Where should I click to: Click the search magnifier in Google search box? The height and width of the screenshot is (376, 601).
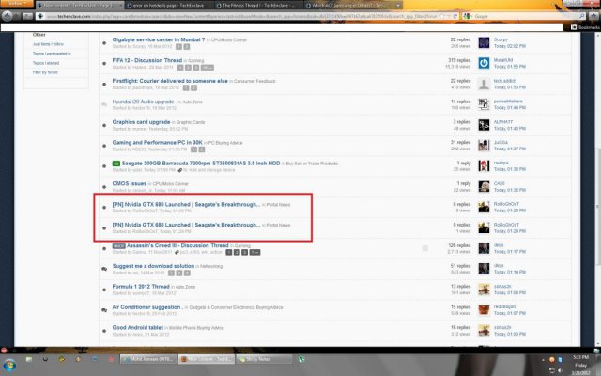click(x=582, y=16)
